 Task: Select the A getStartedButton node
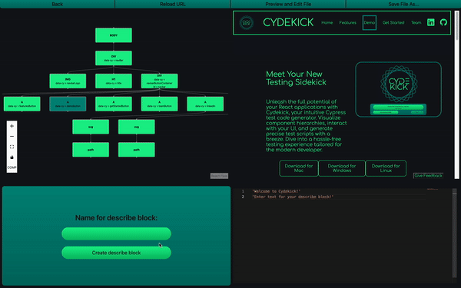point(114,104)
